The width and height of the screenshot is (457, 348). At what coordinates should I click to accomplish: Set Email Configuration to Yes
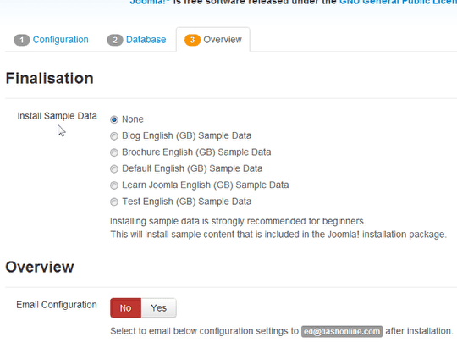point(159,307)
